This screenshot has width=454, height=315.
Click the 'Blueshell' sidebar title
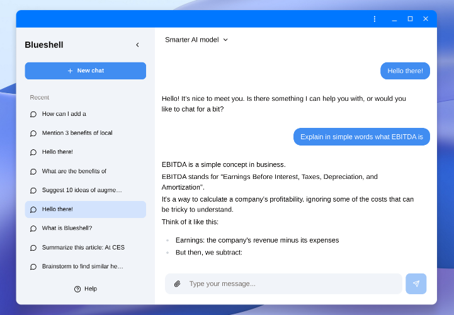pos(44,45)
